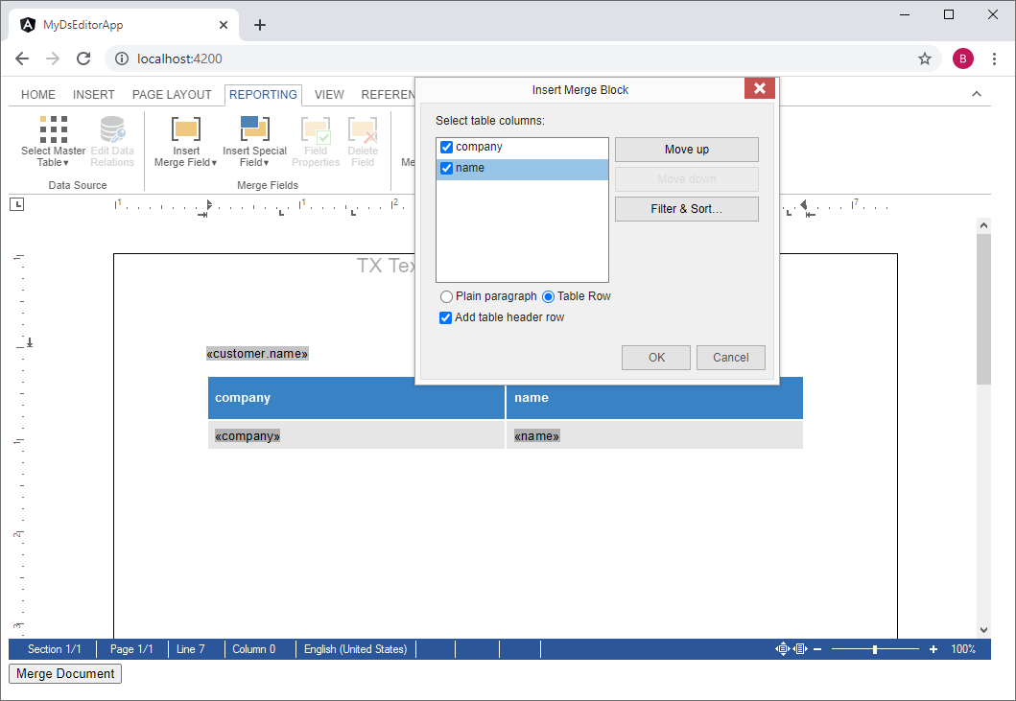1016x701 pixels.
Task: Click the Column 0 status entry
Action: [254, 649]
